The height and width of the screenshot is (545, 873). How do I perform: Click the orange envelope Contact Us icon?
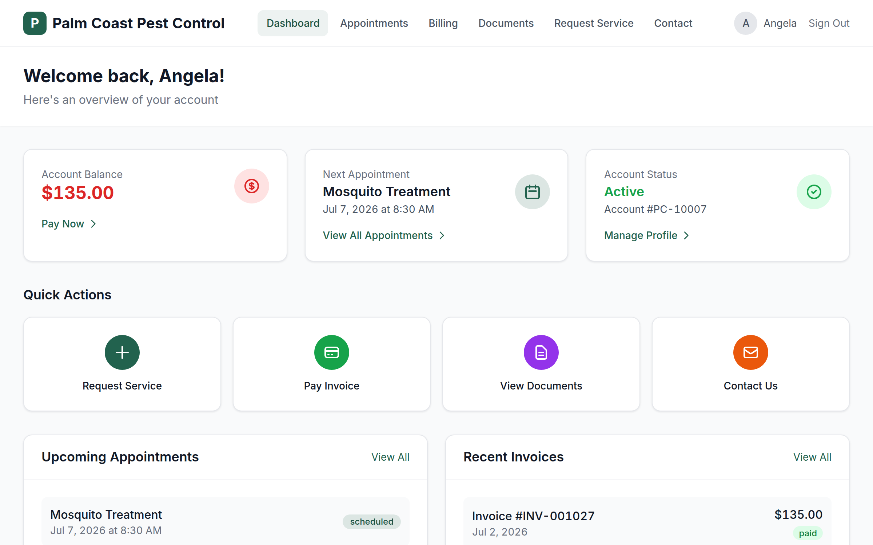[x=751, y=352]
